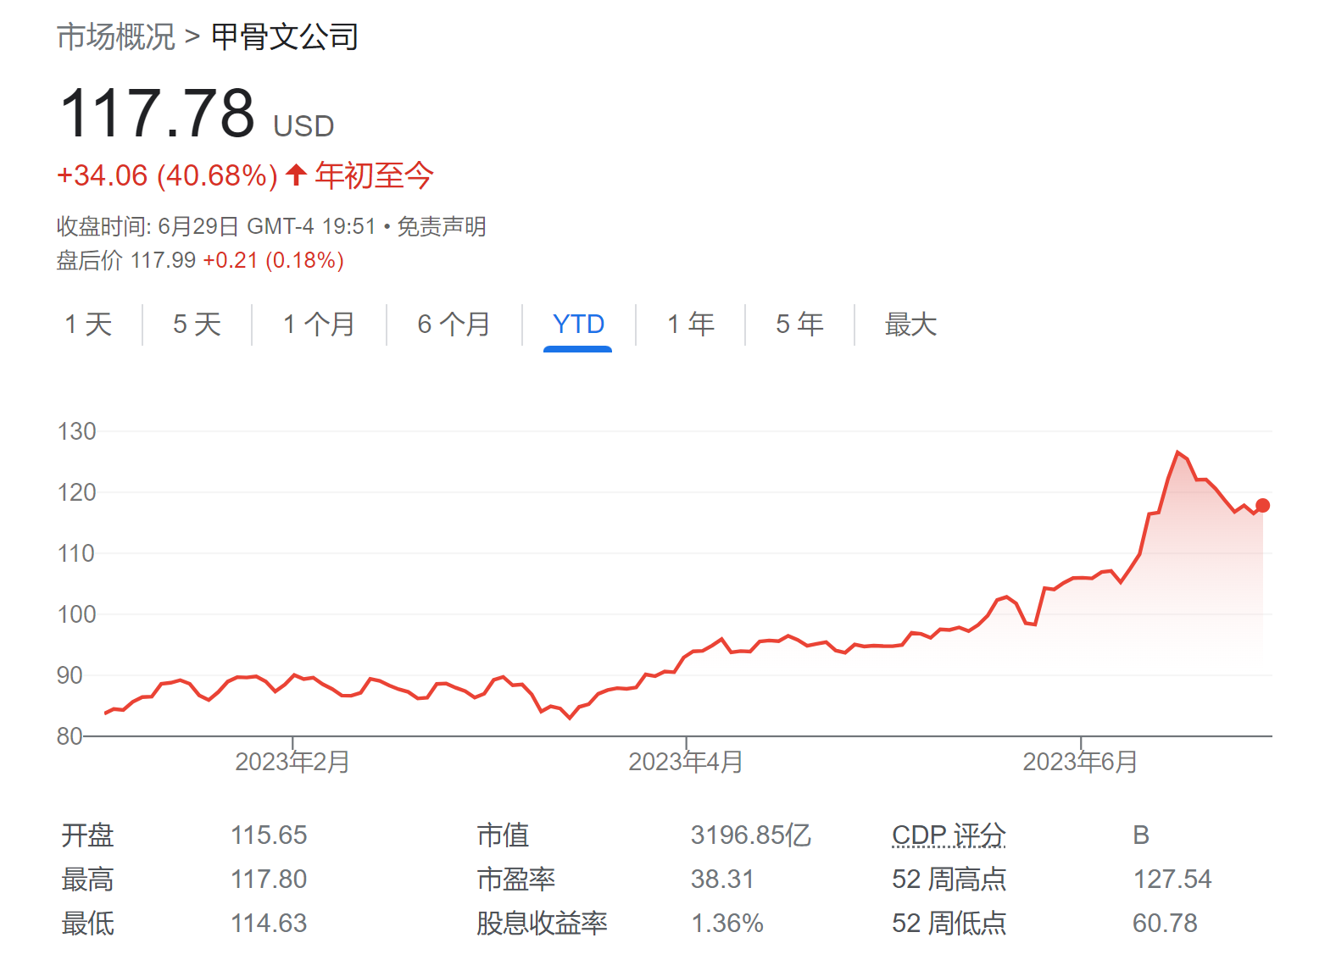The height and width of the screenshot is (960, 1336).
Task: Click the 52 周高点 value 127.54
Action: click(1172, 880)
